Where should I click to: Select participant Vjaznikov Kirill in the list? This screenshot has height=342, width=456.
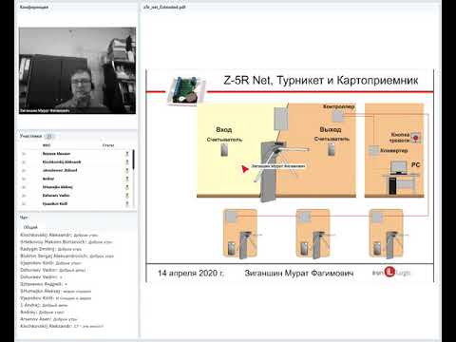pyautogui.click(x=55, y=204)
